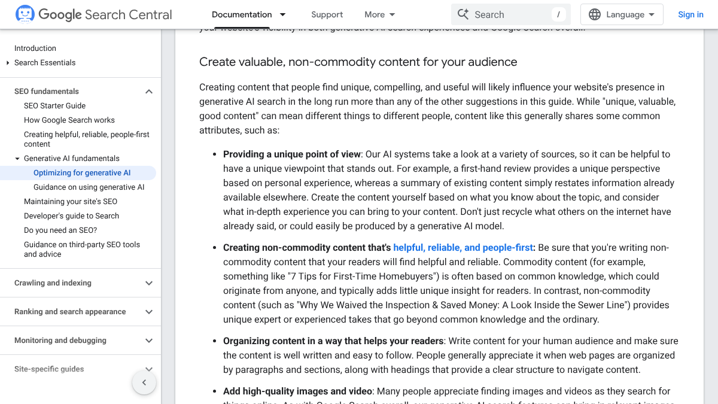Select Site-specific guides section heading

click(49, 369)
